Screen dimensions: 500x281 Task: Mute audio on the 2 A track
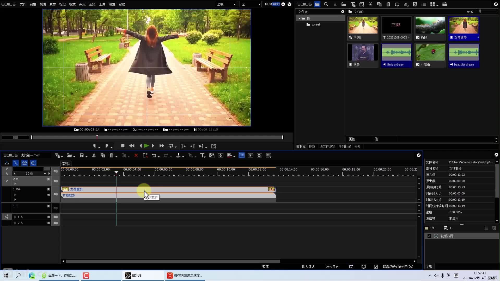pos(48,223)
